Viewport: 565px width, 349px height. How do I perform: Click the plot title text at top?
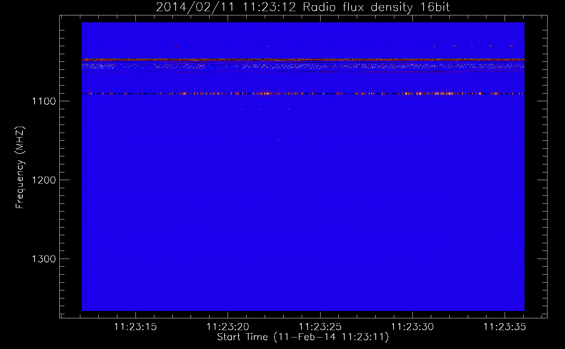(x=303, y=7)
